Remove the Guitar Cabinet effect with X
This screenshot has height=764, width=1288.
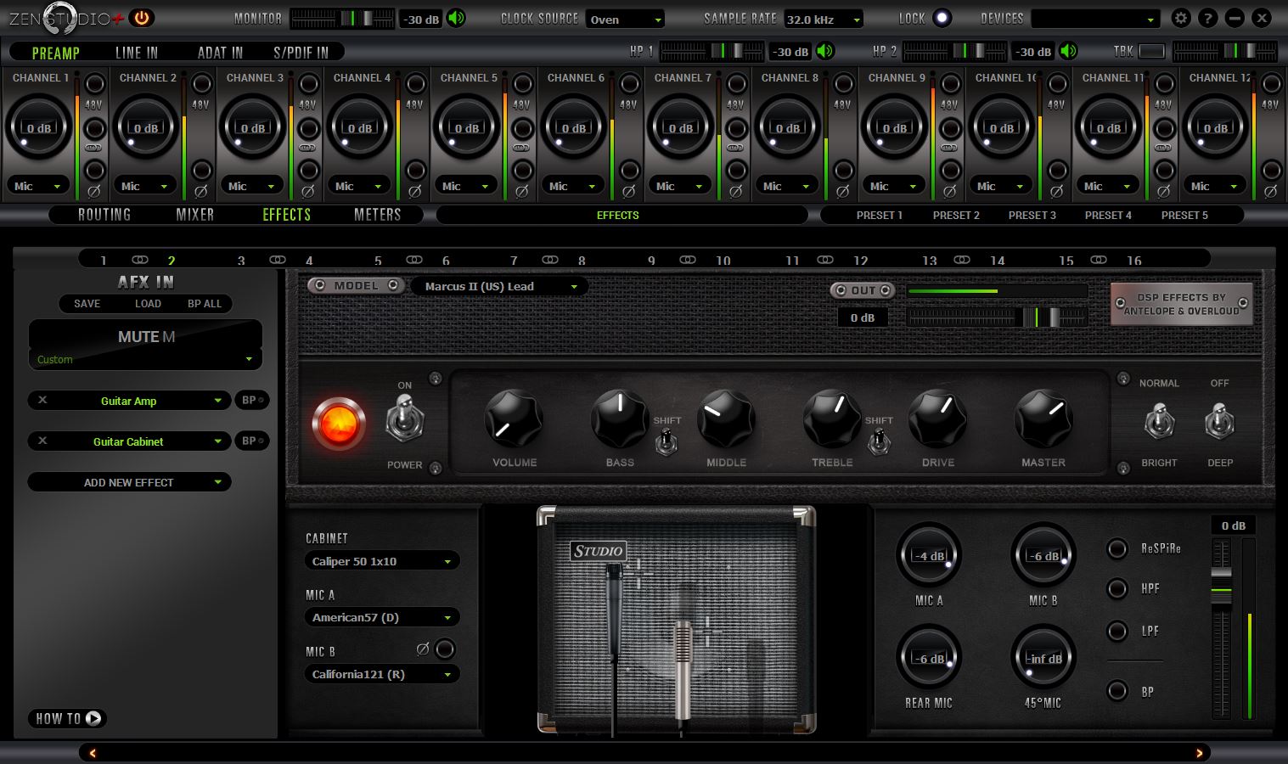point(42,441)
